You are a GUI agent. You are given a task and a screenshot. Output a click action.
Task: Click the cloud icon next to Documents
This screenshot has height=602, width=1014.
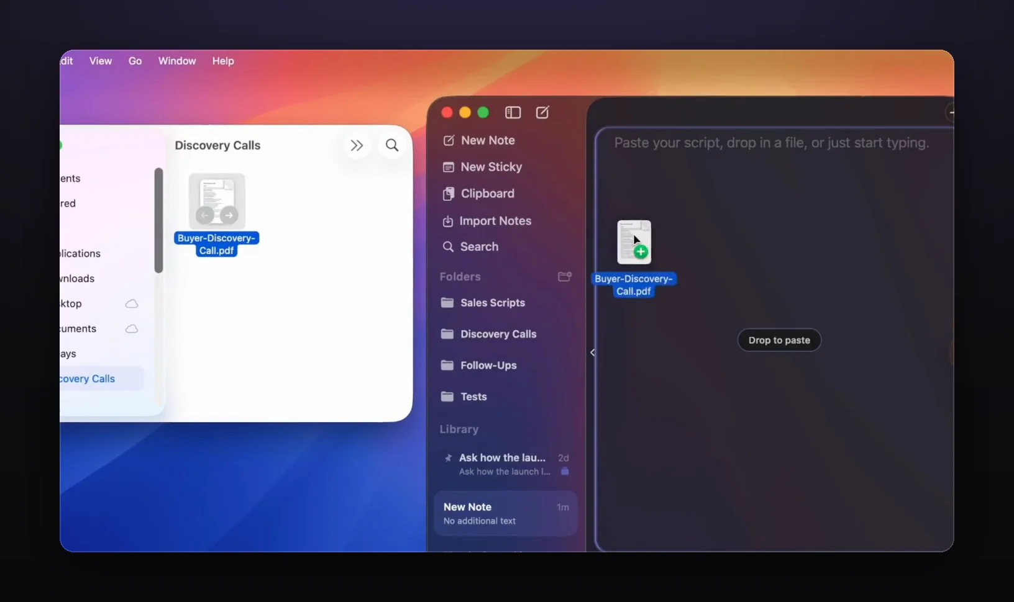pos(132,328)
